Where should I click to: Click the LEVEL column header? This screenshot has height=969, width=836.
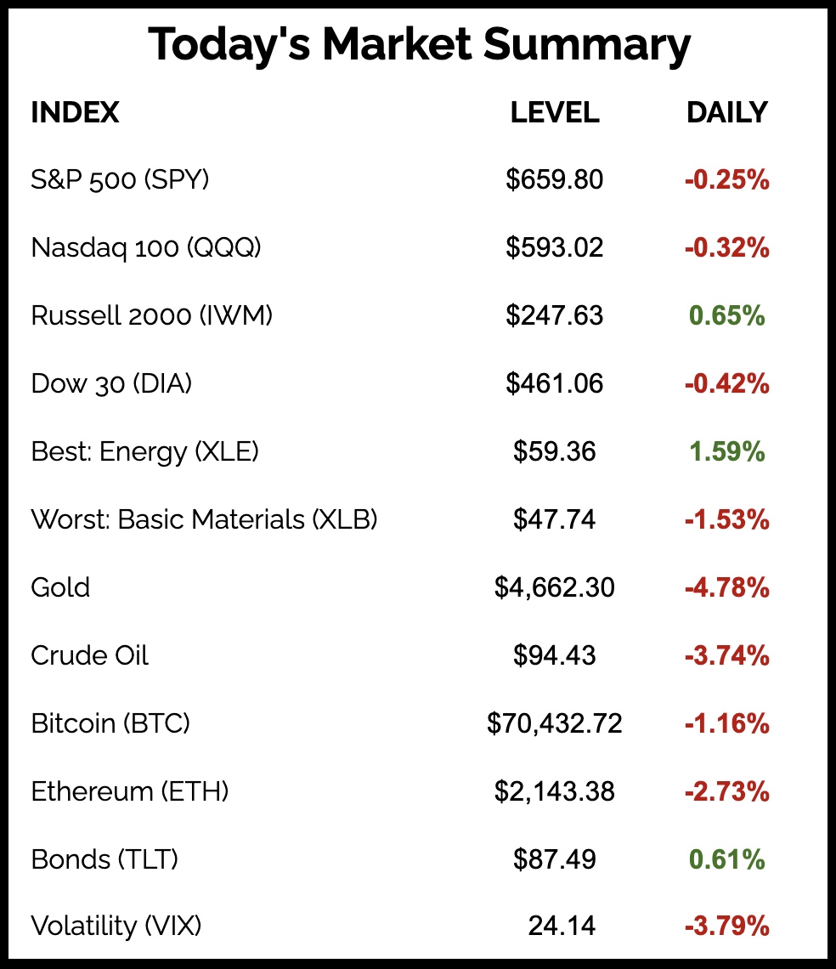555,112
